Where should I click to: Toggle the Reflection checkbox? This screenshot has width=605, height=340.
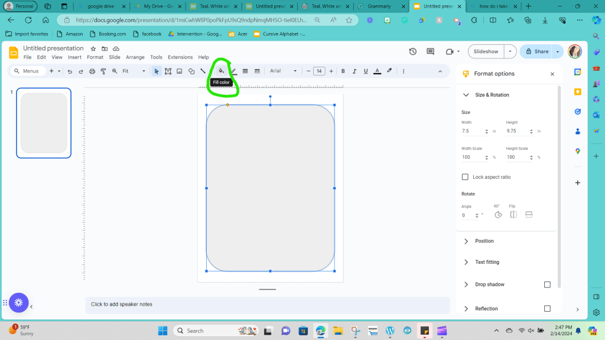tap(547, 309)
